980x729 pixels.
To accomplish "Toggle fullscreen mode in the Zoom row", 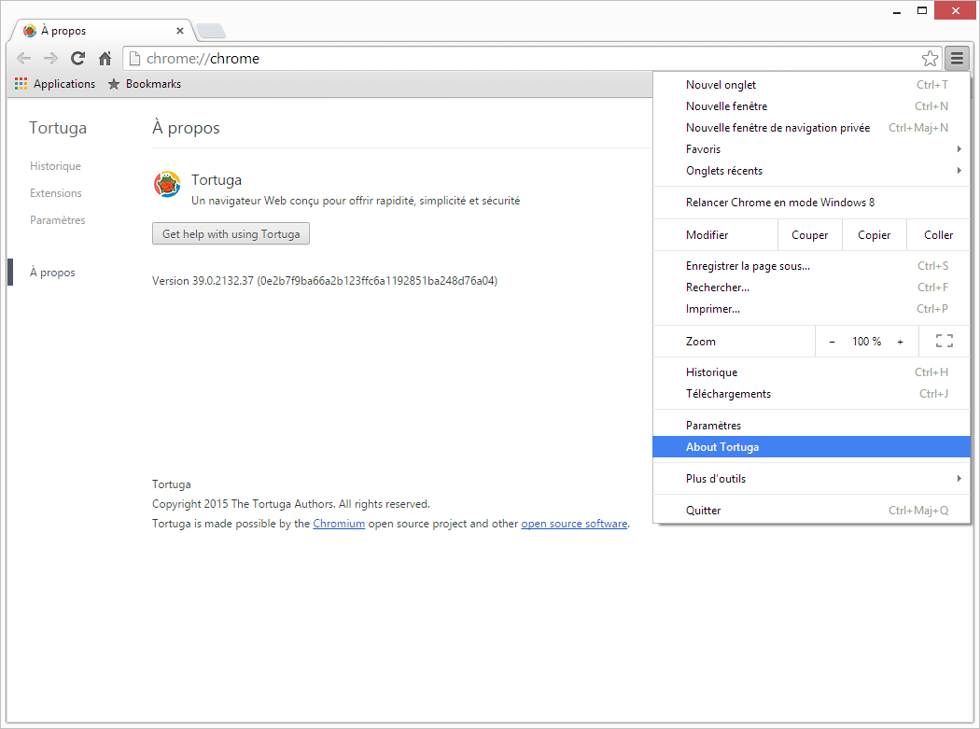I will 944,342.
